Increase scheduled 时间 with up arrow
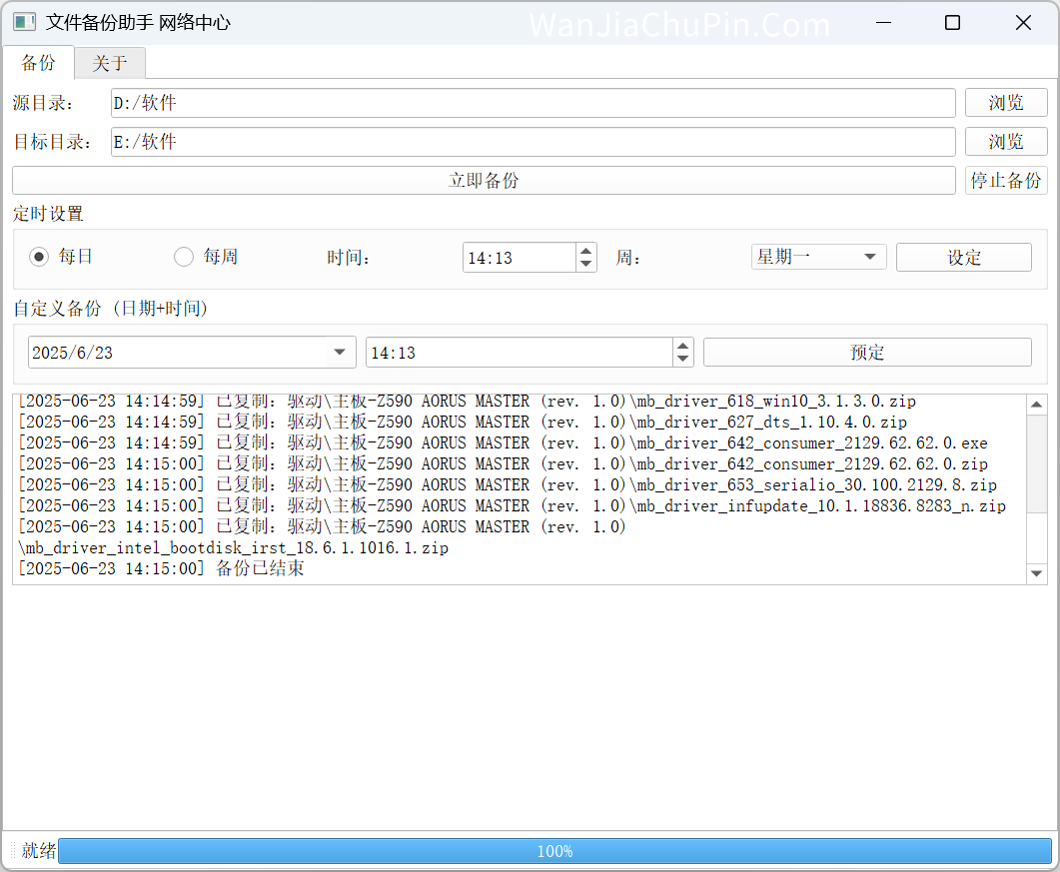 coord(586,251)
